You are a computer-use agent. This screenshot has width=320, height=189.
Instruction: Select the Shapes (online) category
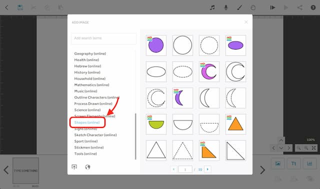click(87, 122)
